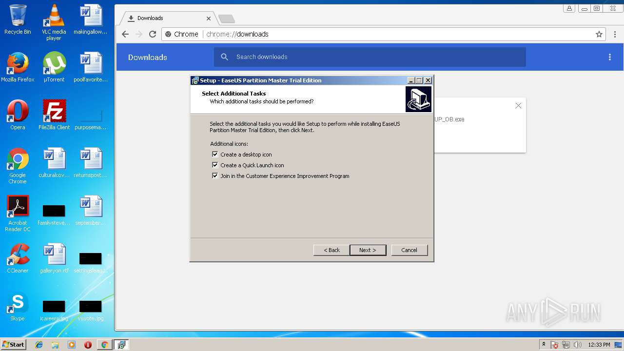Switch to Setup installer taskbar button
Image resolution: width=624 pixels, height=351 pixels.
(x=121, y=345)
